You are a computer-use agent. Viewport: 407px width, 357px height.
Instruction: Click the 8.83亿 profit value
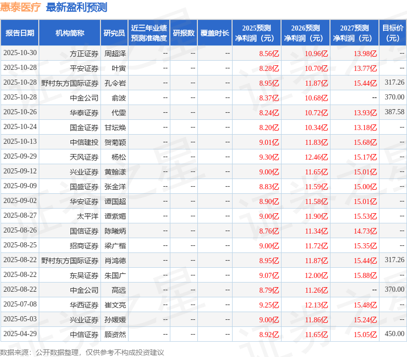pyautogui.click(x=269, y=187)
